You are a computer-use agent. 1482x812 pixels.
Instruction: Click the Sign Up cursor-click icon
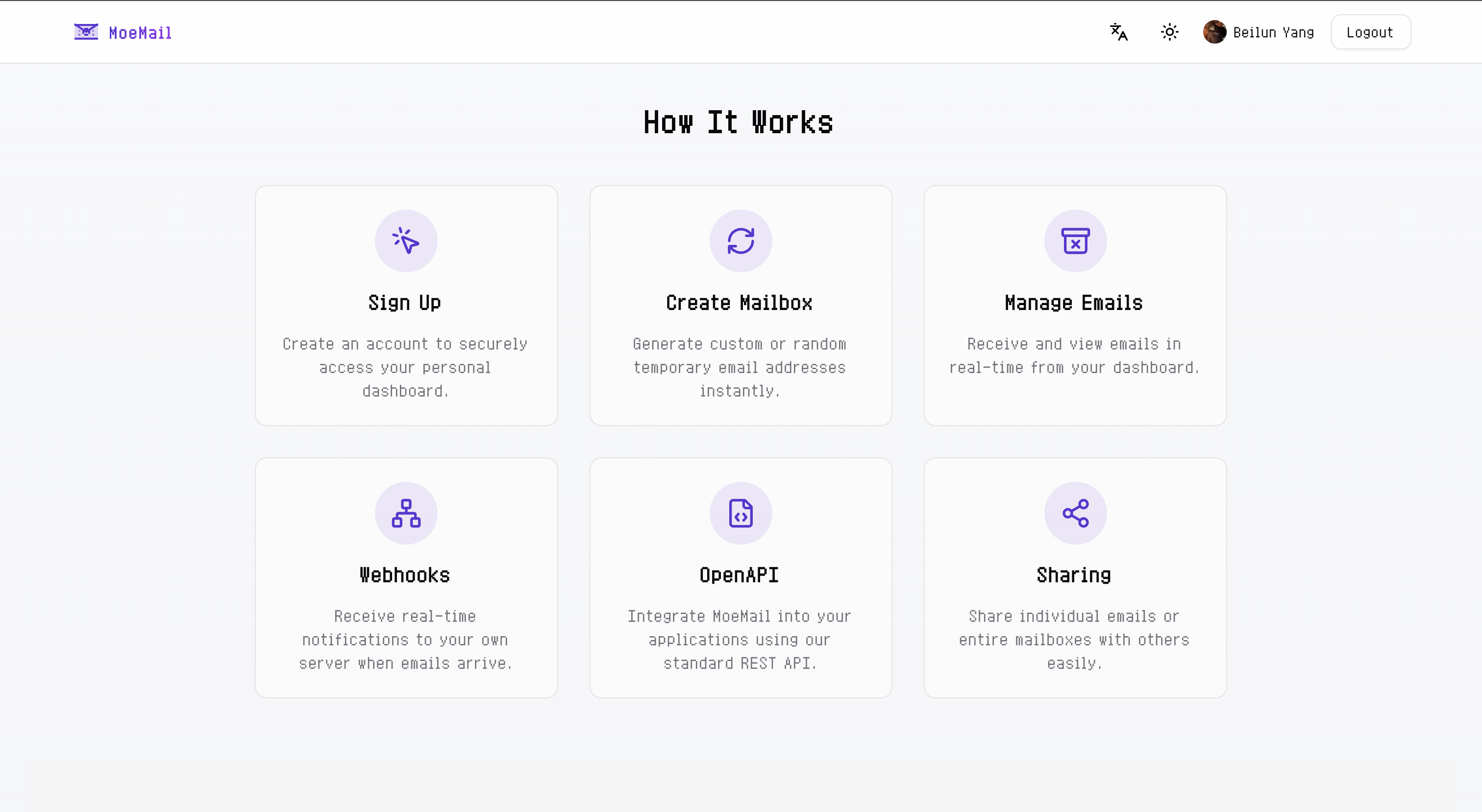(x=406, y=241)
